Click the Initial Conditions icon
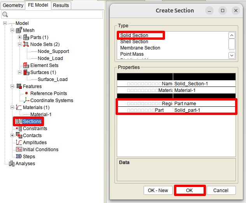 coord(19,150)
